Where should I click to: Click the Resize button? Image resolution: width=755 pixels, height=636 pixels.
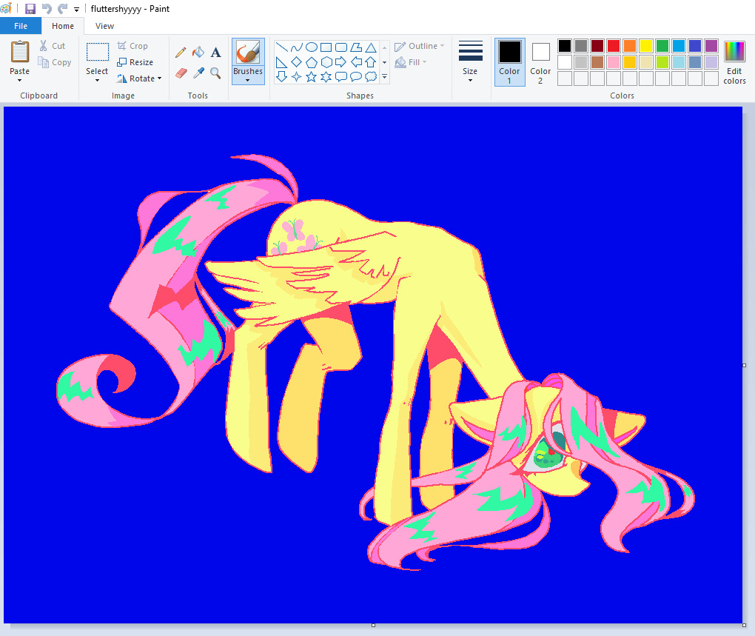135,62
